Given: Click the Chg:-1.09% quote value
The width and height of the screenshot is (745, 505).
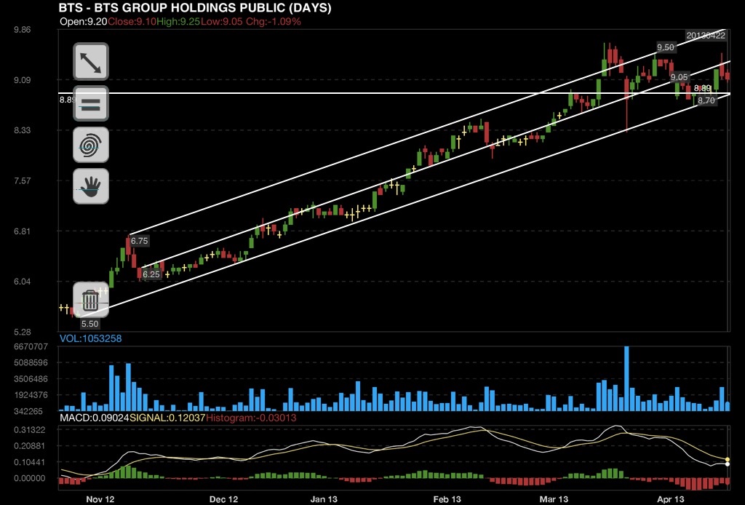Looking at the screenshot, I should pos(274,21).
